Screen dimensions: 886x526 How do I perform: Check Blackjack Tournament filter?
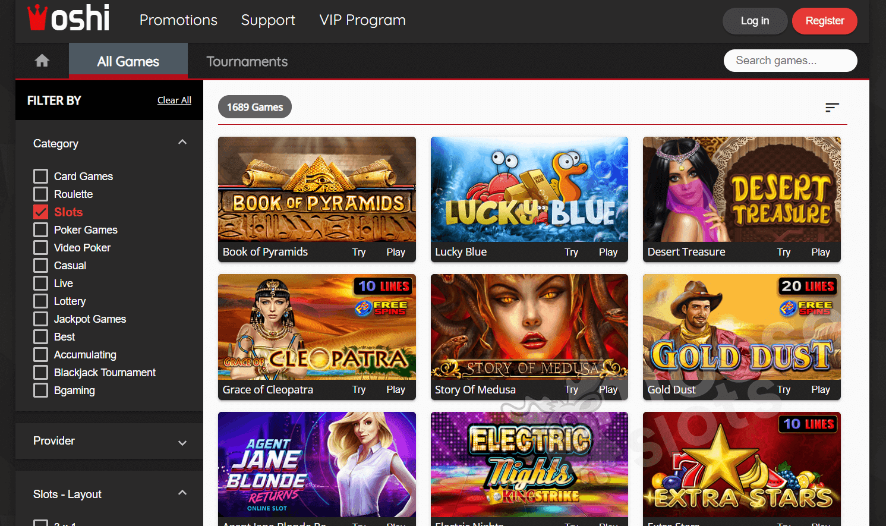click(x=40, y=373)
